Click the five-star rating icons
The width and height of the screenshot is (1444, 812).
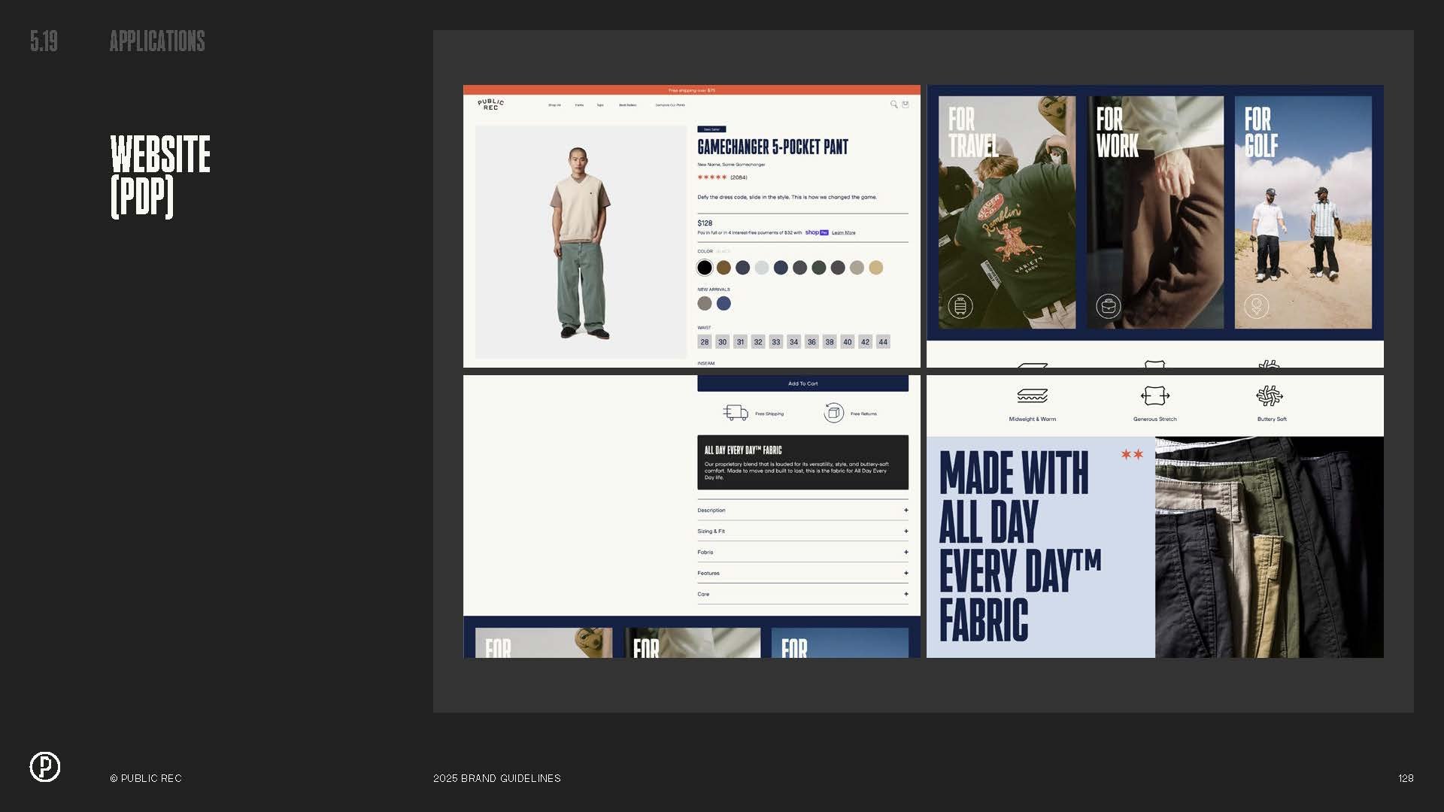point(712,177)
